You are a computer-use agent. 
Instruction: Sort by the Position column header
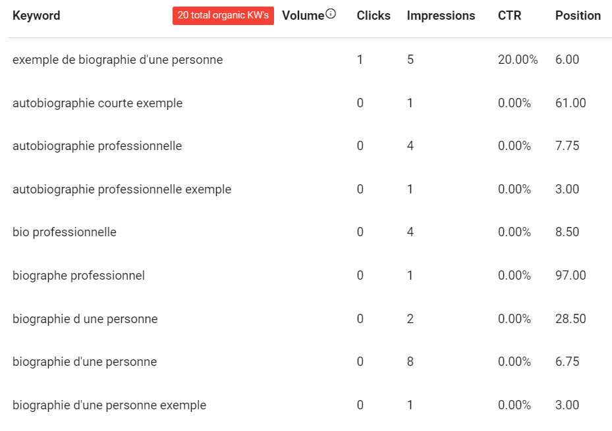pyautogui.click(x=578, y=16)
